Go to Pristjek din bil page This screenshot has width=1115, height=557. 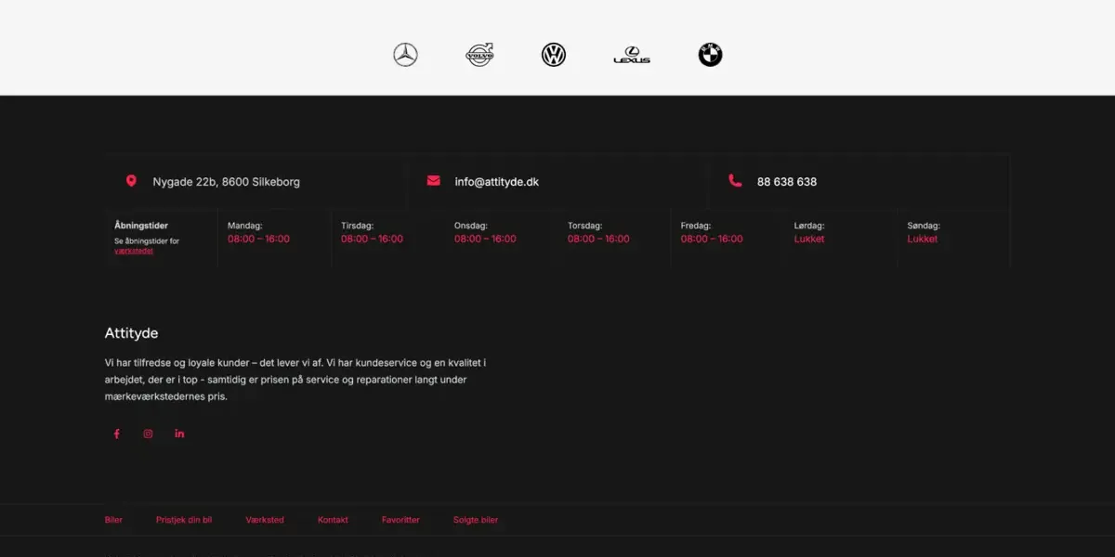[x=184, y=520]
